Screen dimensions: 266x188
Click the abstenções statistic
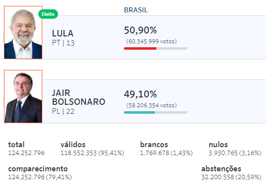232,173
